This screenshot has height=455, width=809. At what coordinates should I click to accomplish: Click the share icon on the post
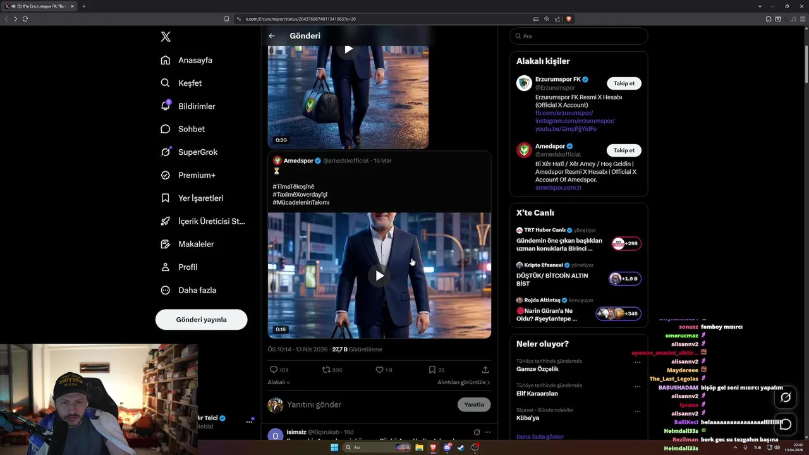[x=485, y=370]
